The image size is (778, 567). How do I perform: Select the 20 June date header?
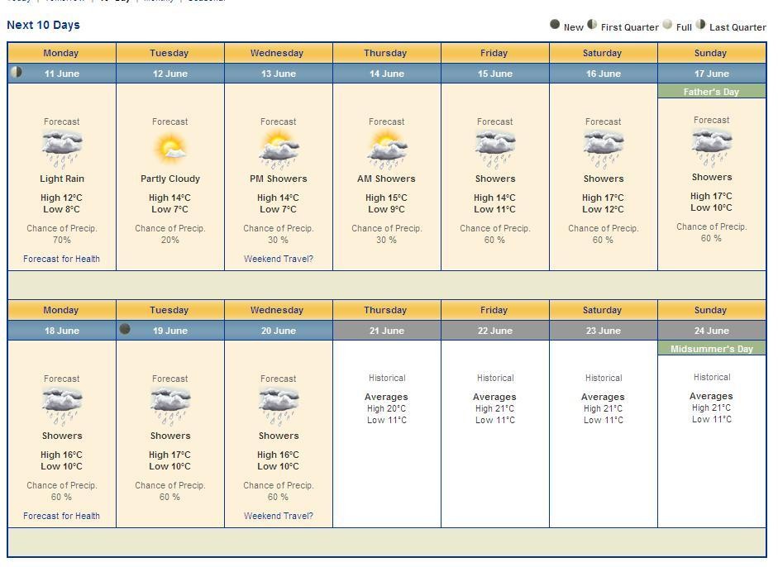[x=279, y=331]
